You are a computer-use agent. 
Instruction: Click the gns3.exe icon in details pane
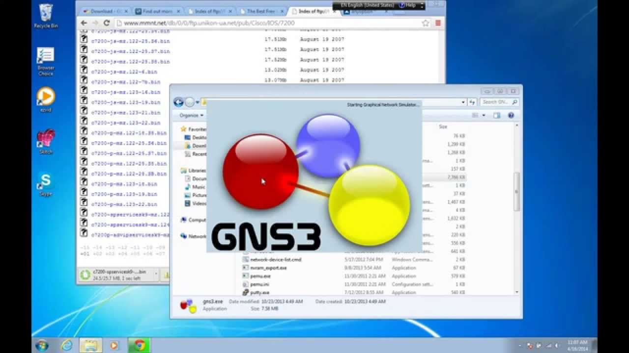click(188, 305)
